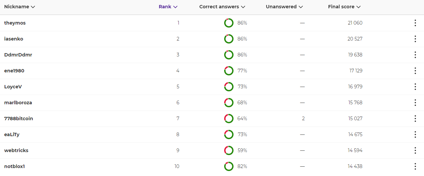
Task: Open the three-dot menu for ene1980
Action: (x=415, y=71)
